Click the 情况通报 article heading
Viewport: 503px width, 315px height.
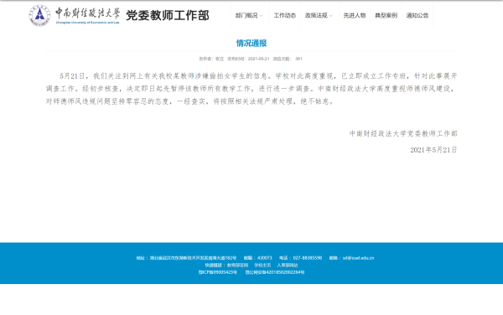click(x=251, y=43)
